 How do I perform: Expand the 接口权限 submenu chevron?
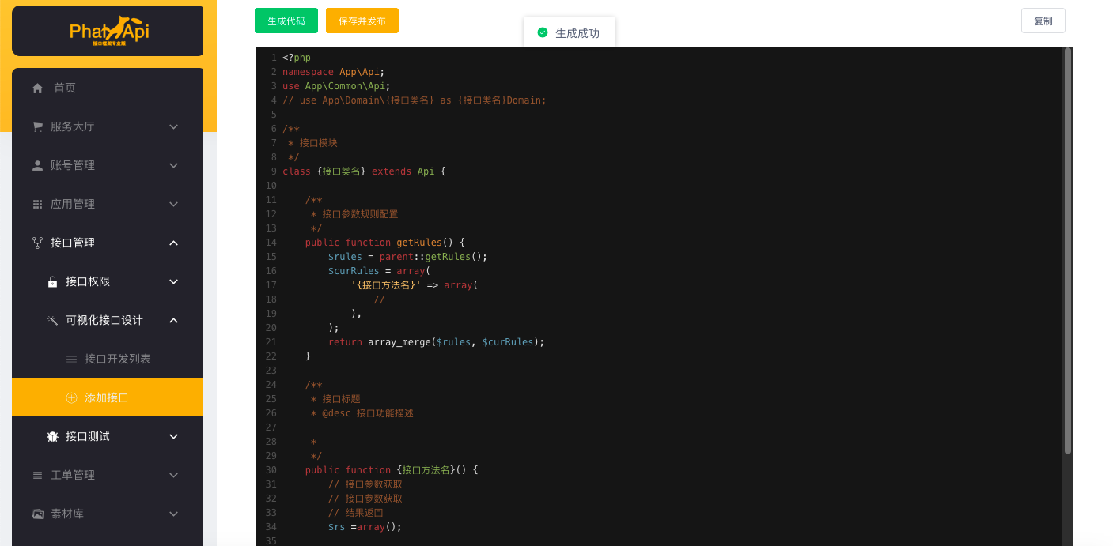point(174,281)
